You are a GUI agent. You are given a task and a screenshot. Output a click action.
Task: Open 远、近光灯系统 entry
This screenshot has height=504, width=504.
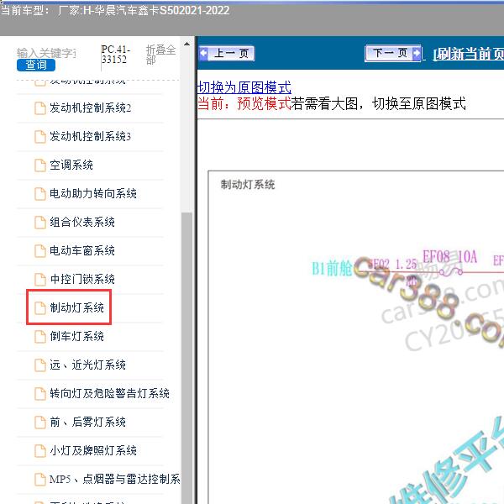point(87,365)
